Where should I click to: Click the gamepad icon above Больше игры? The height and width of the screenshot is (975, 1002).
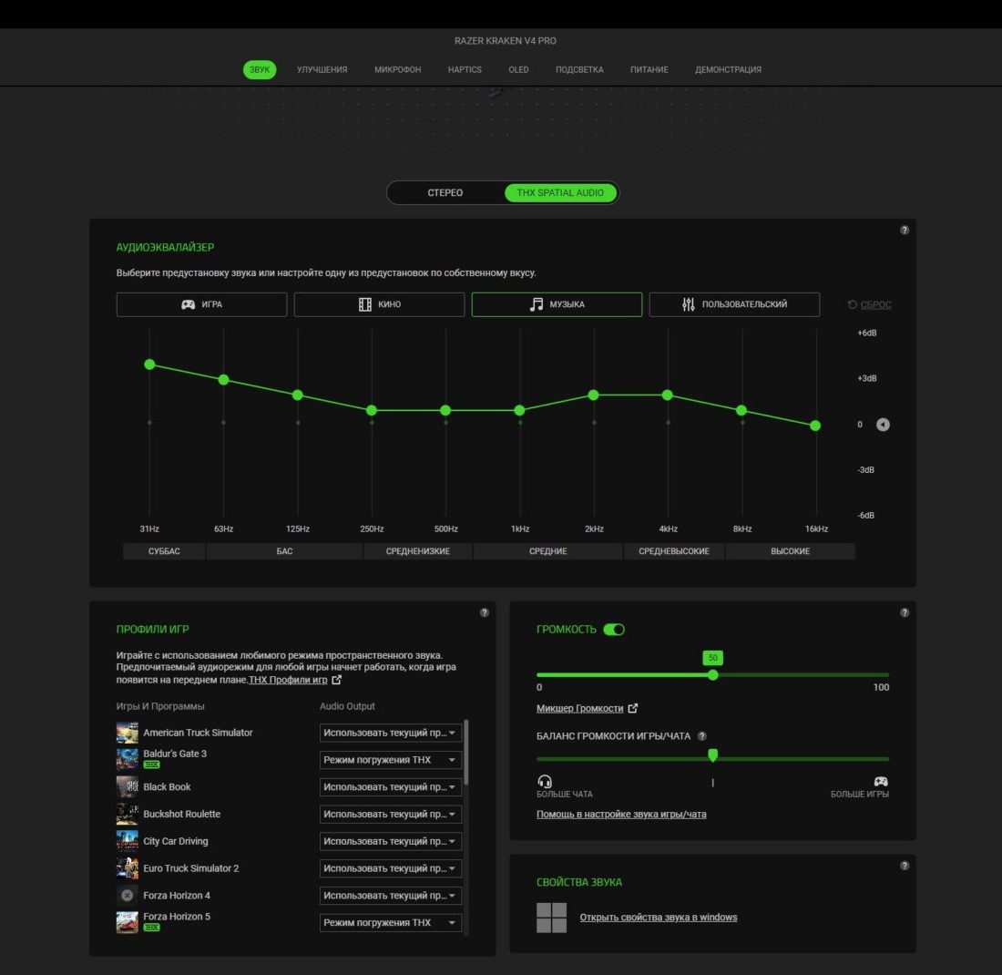coord(881,781)
